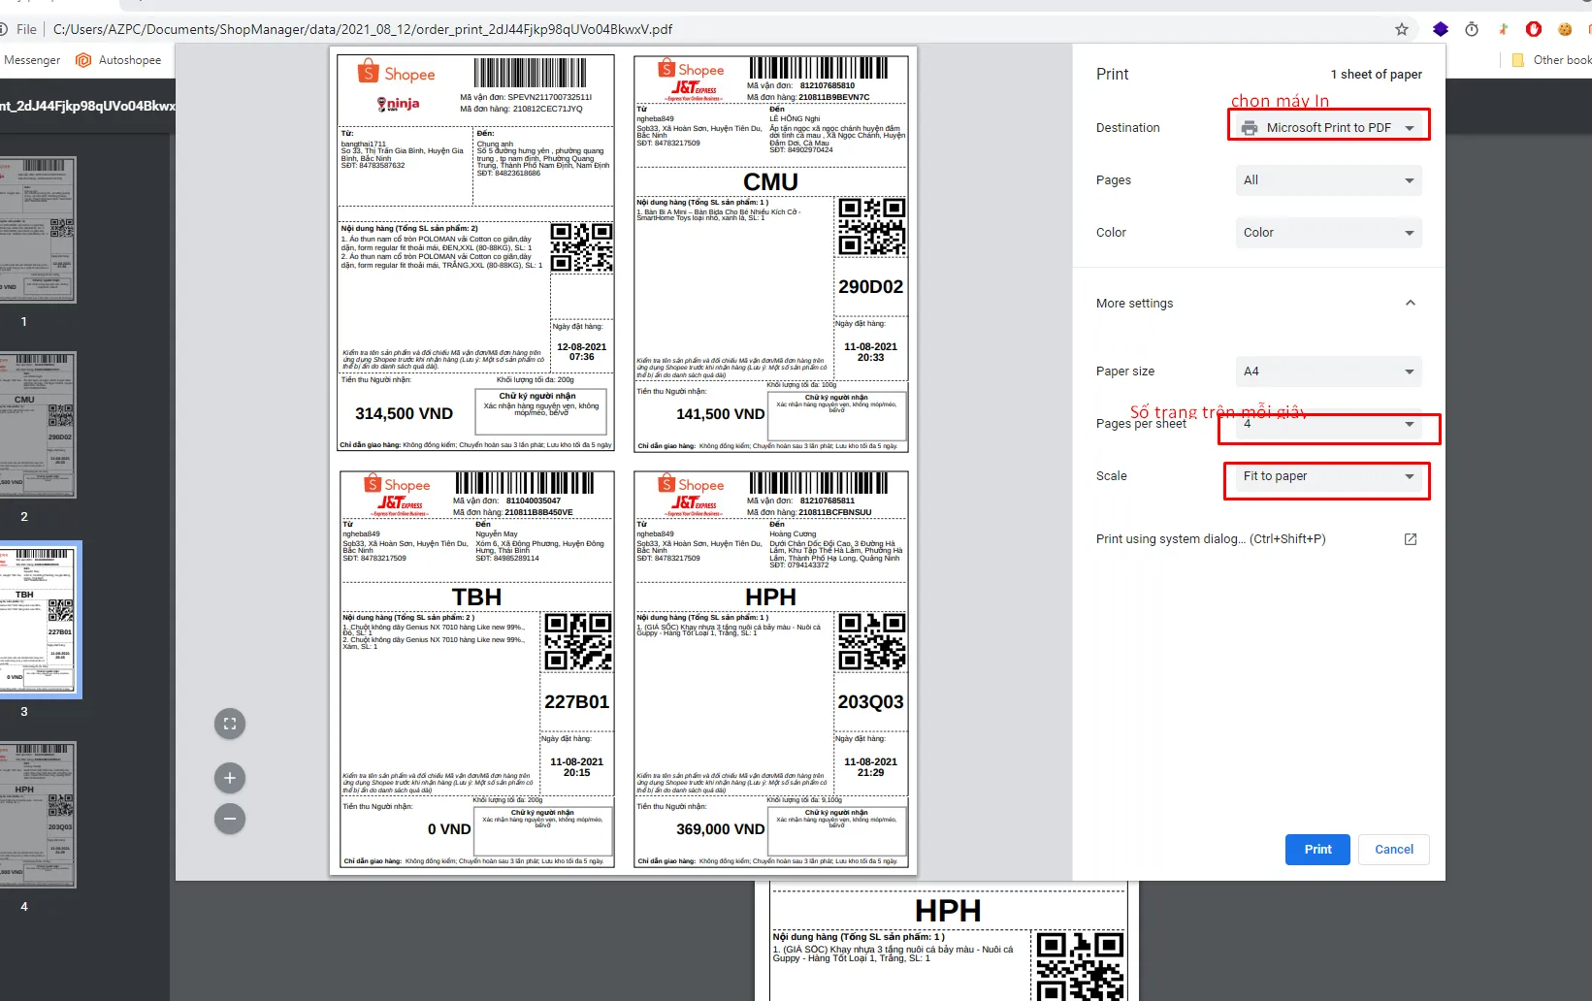Click the TBH shipping label preview
1592x1001 pixels.
pos(477,669)
